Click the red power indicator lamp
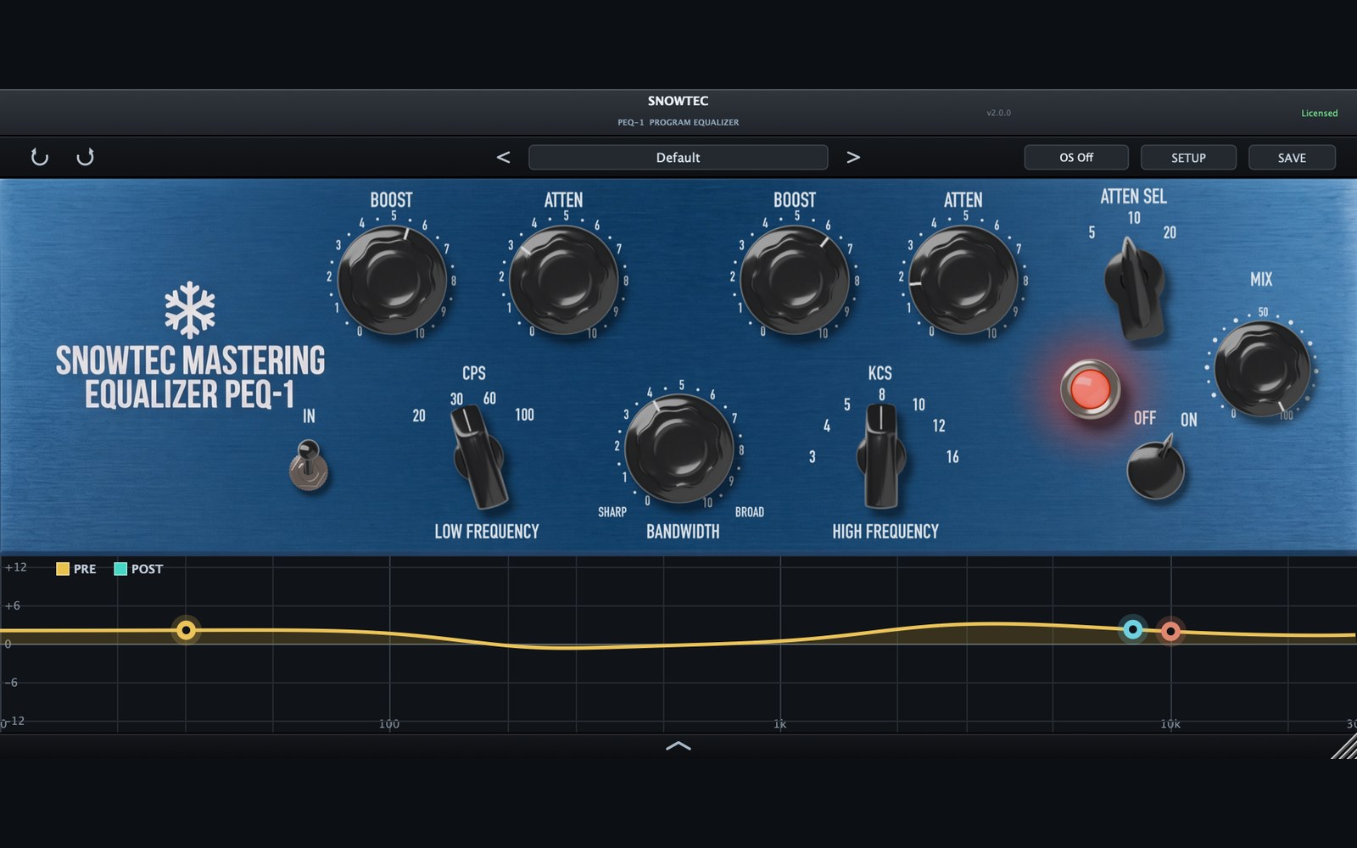1357x848 pixels. click(x=1090, y=389)
